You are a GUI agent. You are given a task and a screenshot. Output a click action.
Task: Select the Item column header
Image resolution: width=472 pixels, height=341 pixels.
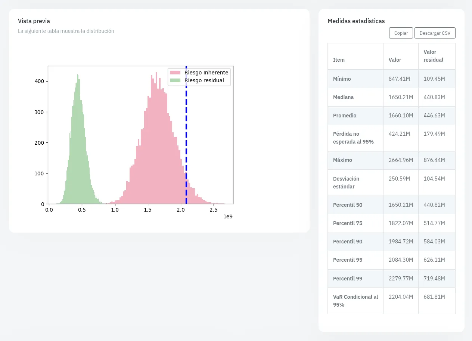339,60
